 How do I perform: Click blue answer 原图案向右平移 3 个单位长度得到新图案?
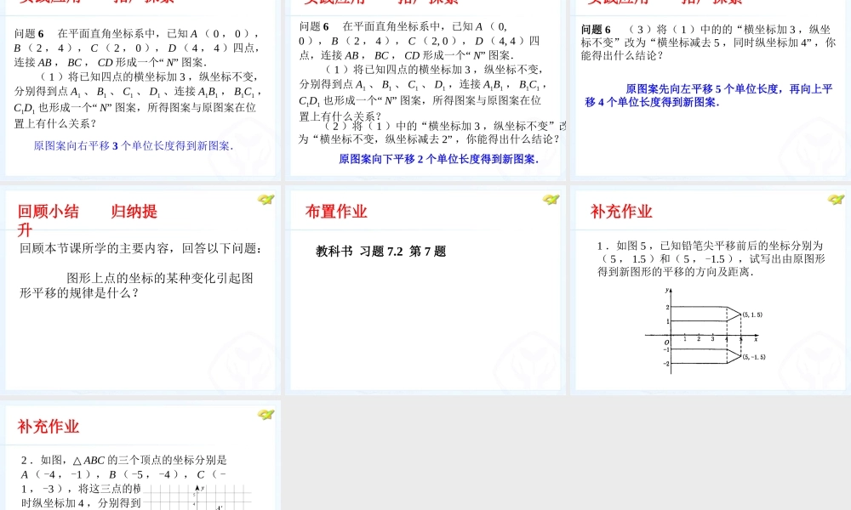134,146
